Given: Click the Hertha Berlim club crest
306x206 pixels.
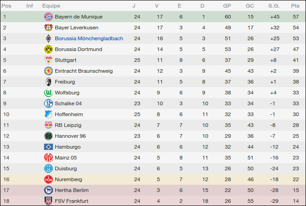Looking at the screenshot, I should (48, 190).
